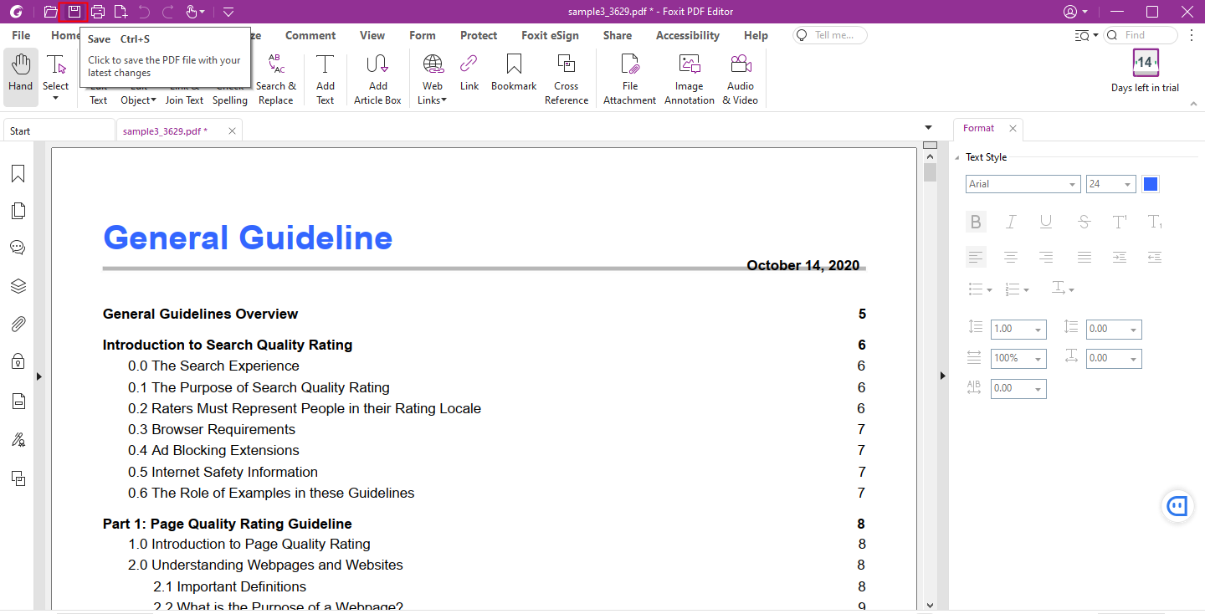Toggle Subscript formatting
1205x614 pixels.
pos(1155,222)
